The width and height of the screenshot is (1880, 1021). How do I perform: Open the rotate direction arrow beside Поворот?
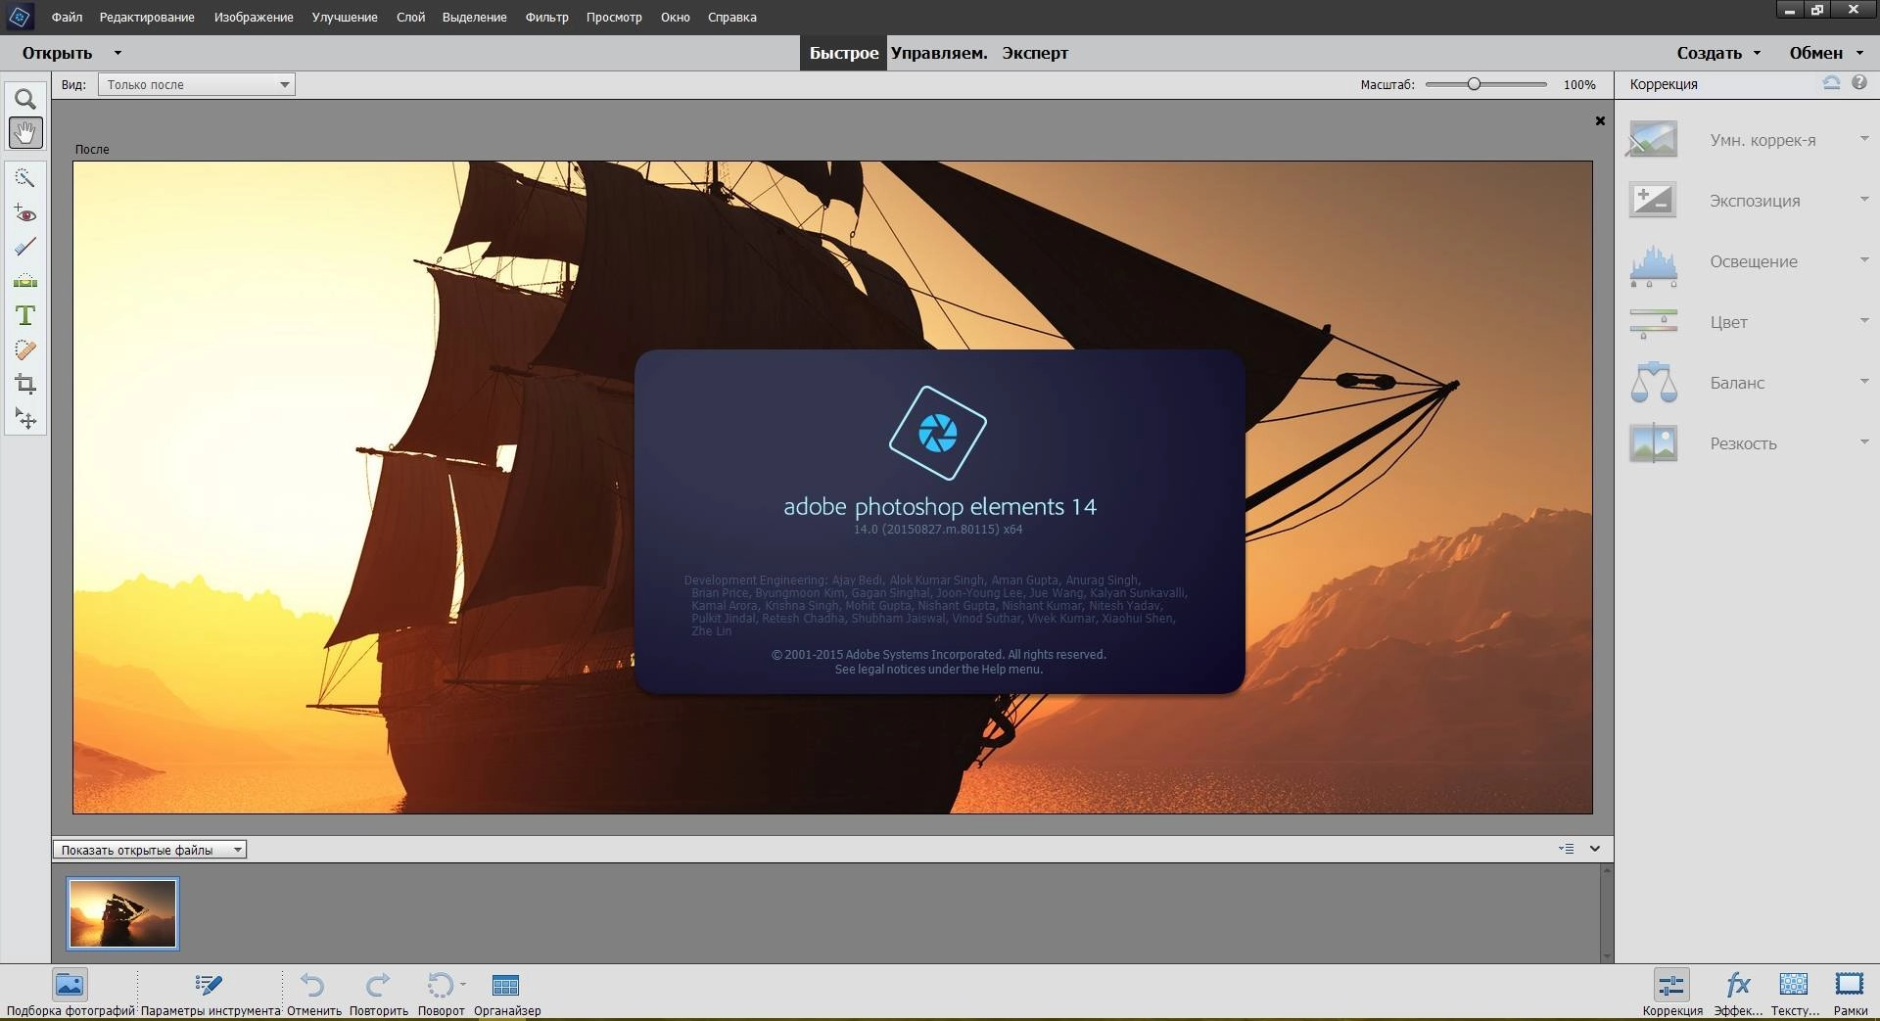(x=463, y=984)
